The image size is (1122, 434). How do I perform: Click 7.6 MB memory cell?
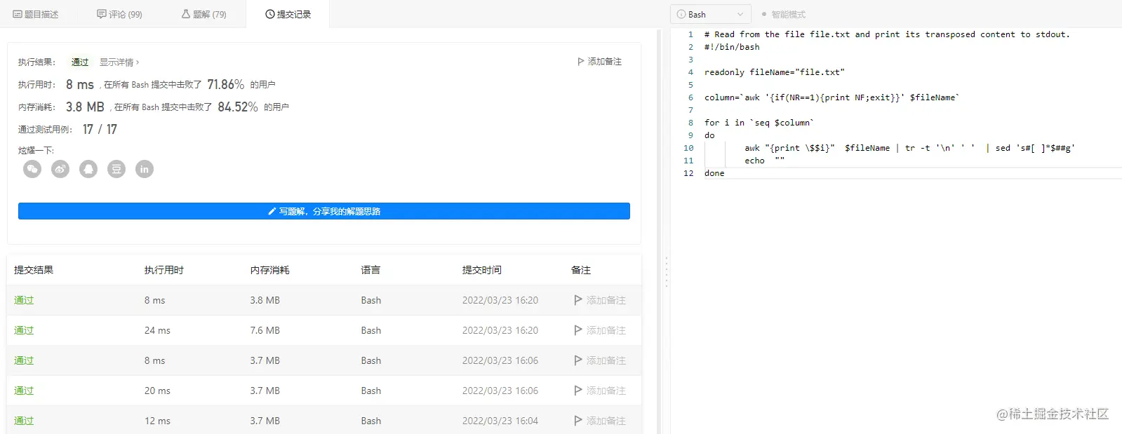(265, 330)
